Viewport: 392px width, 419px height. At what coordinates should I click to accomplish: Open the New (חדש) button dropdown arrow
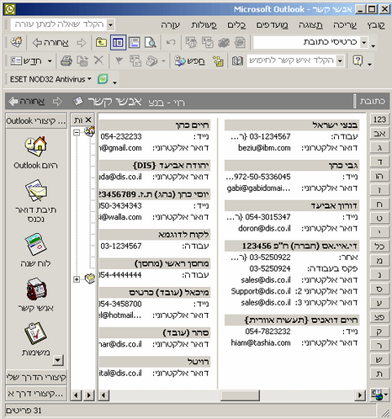pyautogui.click(x=50, y=61)
